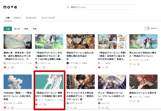Screen dimensions: 161x111
Task: Select the 新着 sort filter
Action: pyautogui.click(x=26, y=29)
